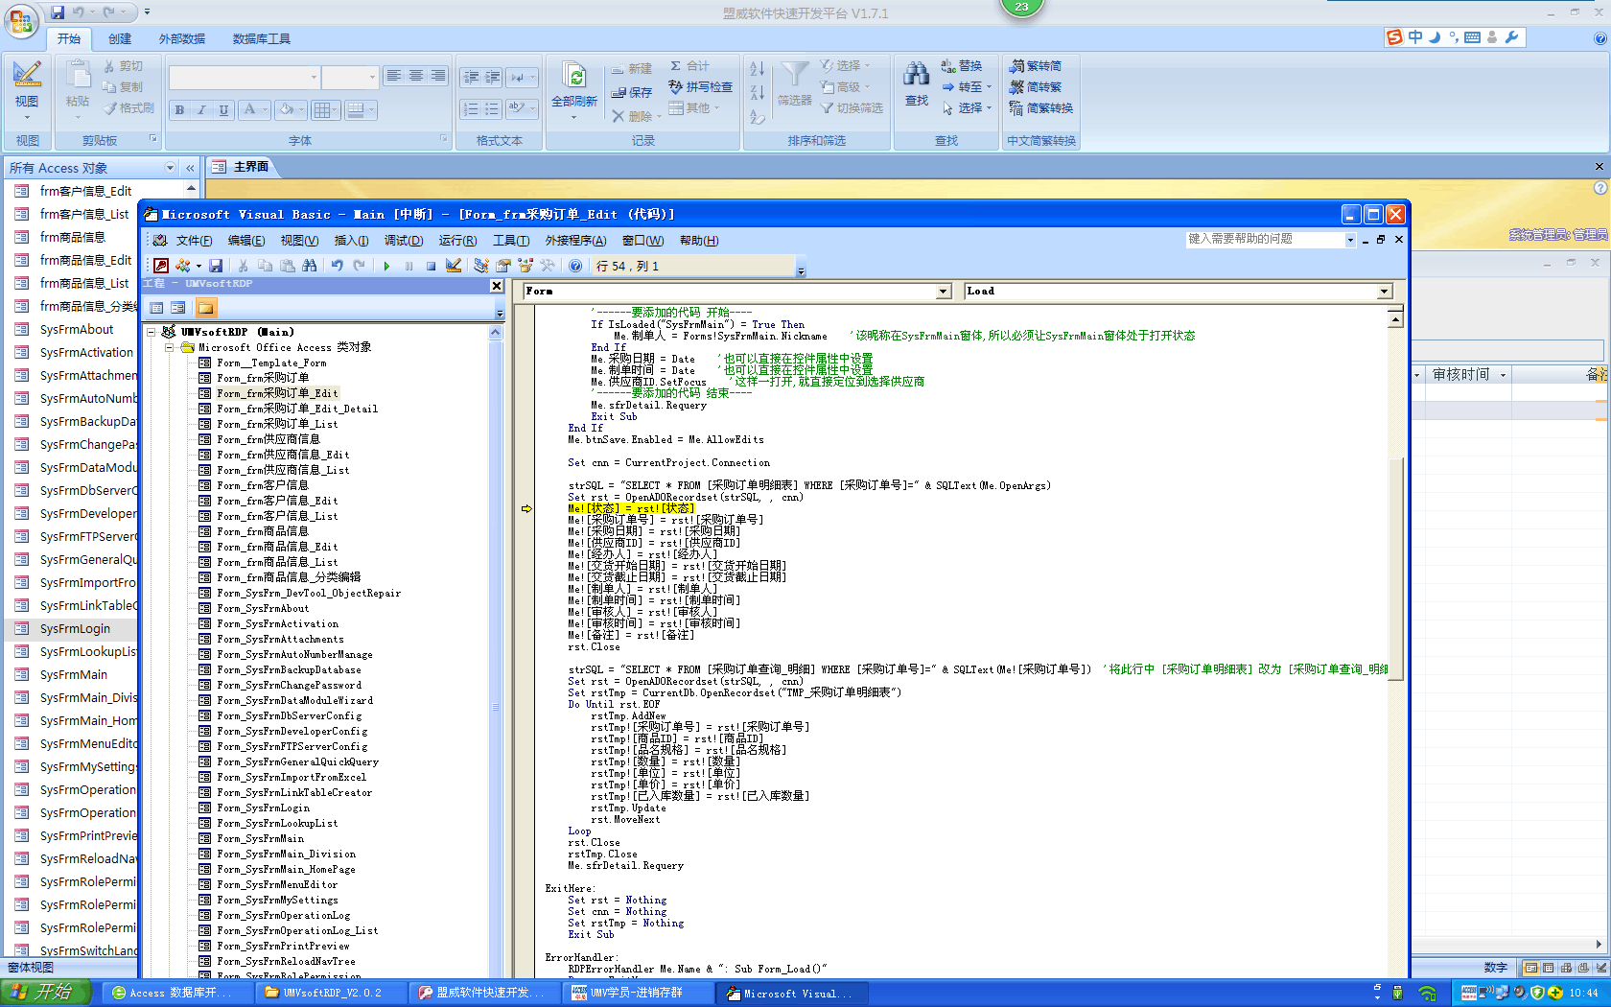The height and width of the screenshot is (1007, 1611).
Task: Collapse the UMVsoftRDP (Main) project node
Action: [152, 332]
